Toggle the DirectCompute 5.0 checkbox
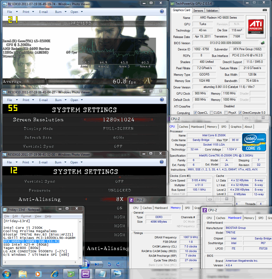The height and width of the screenshot is (279, 272). (240, 113)
